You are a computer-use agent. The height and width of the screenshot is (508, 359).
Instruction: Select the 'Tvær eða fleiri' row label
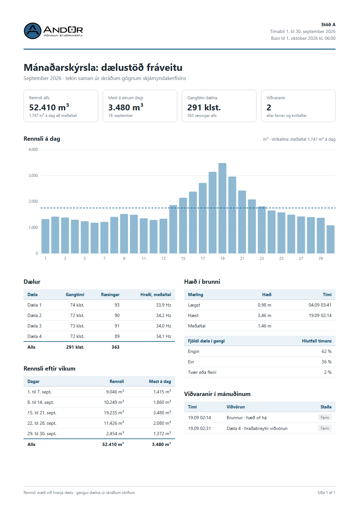pos(202,372)
